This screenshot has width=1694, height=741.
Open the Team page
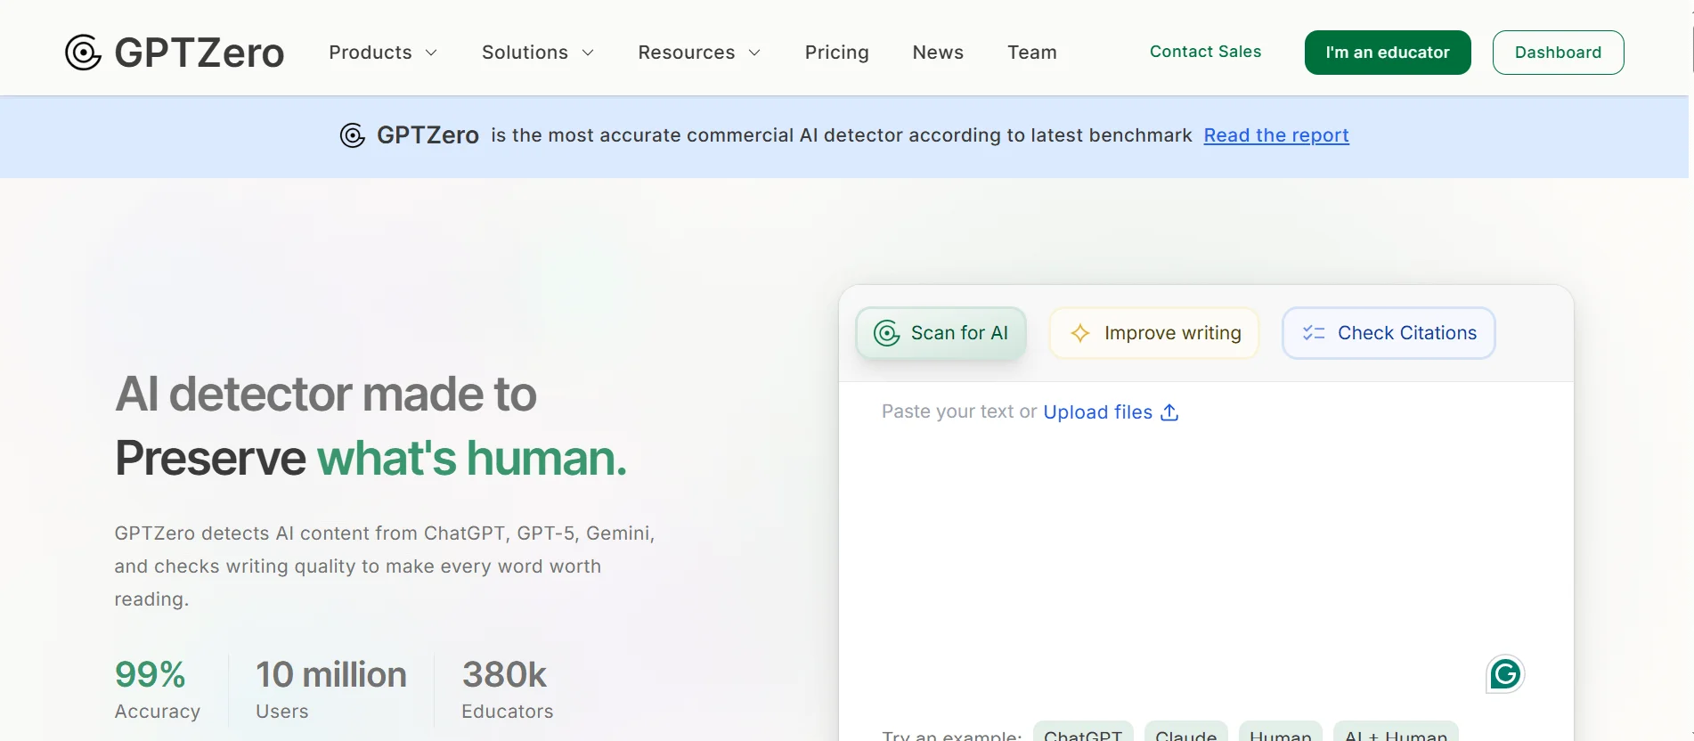click(x=1032, y=53)
